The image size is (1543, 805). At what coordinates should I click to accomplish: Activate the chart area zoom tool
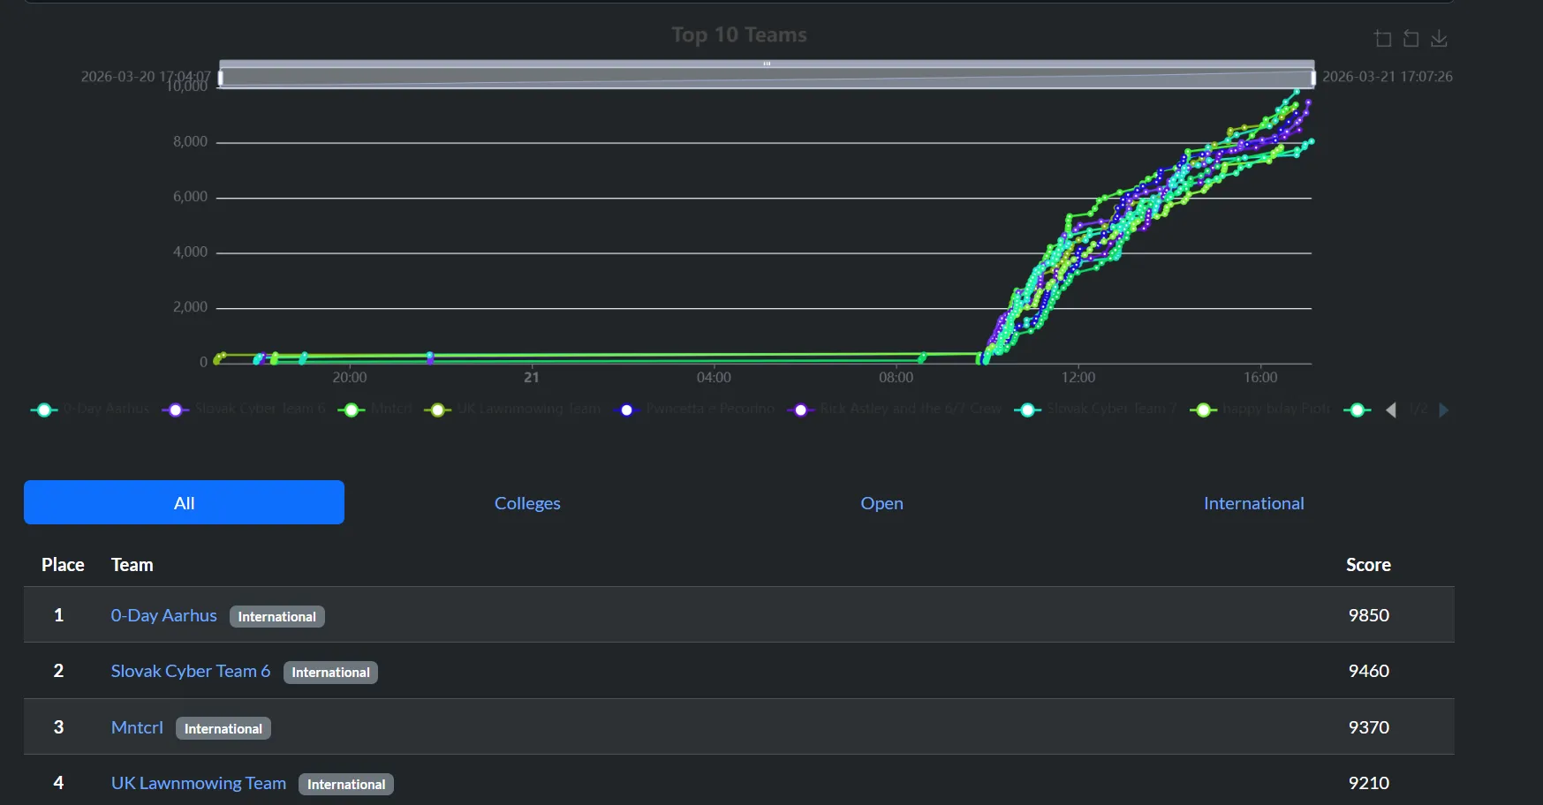tap(1383, 39)
